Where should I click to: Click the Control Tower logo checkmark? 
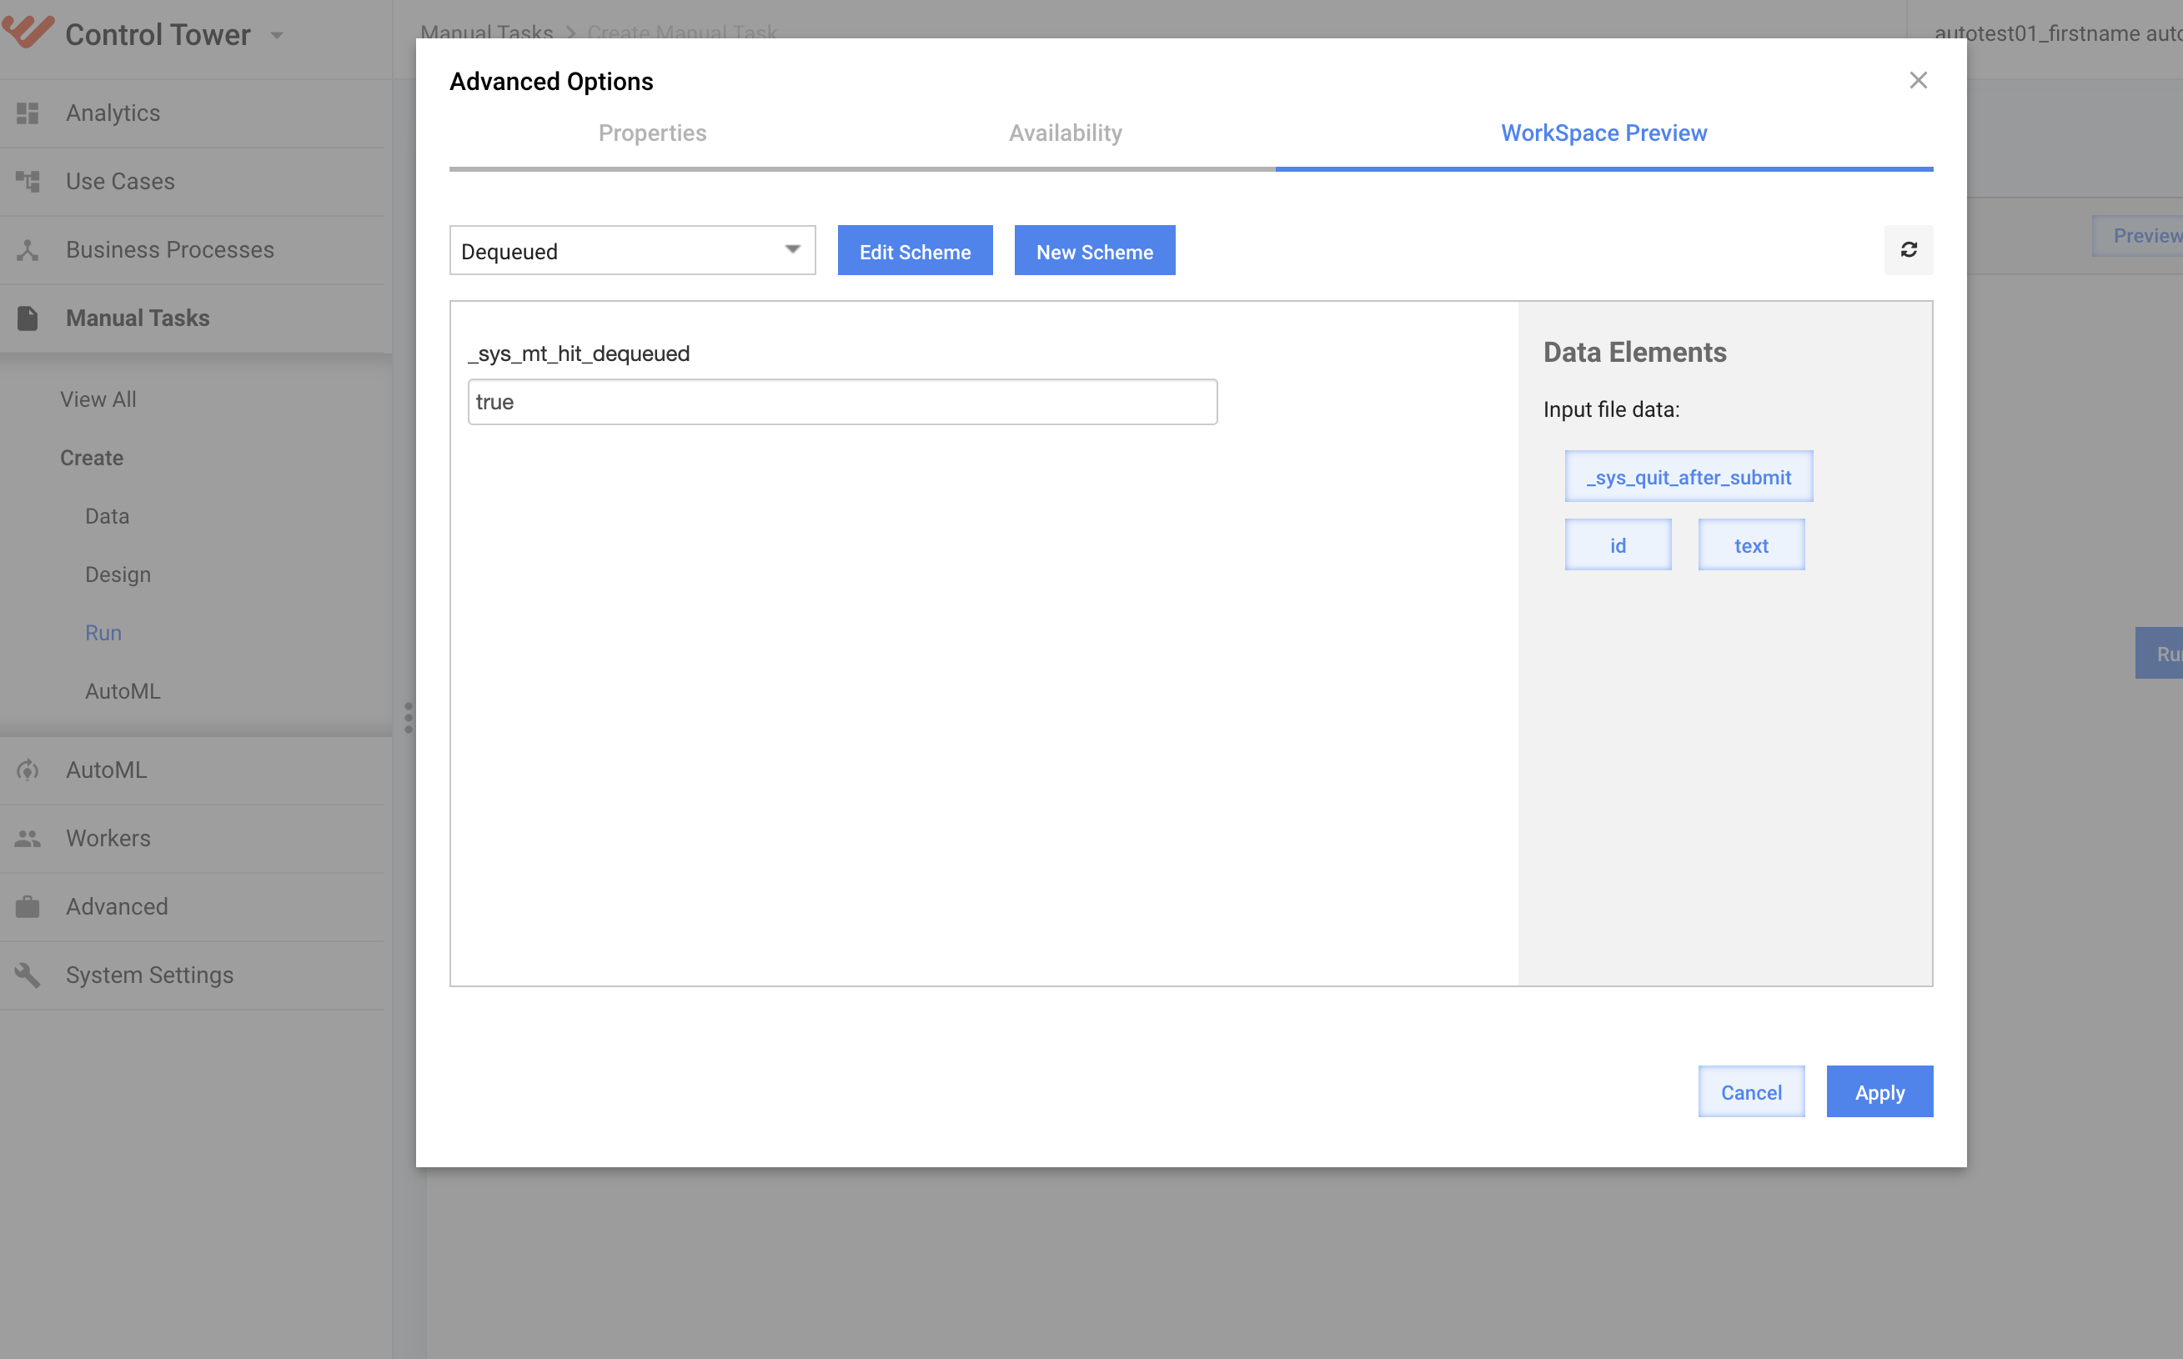pos(28,32)
